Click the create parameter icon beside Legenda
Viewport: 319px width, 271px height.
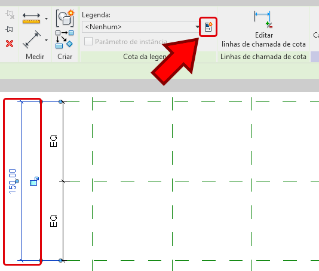(x=208, y=27)
